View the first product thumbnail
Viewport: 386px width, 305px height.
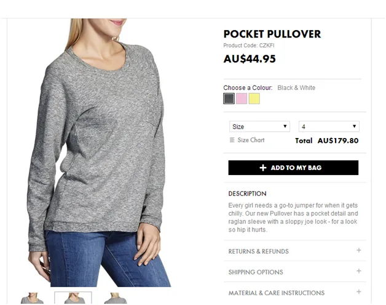click(32, 298)
